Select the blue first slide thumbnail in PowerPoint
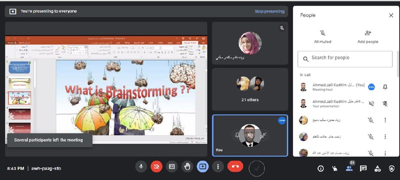Viewport: 400px width, 180px height. click(19, 67)
